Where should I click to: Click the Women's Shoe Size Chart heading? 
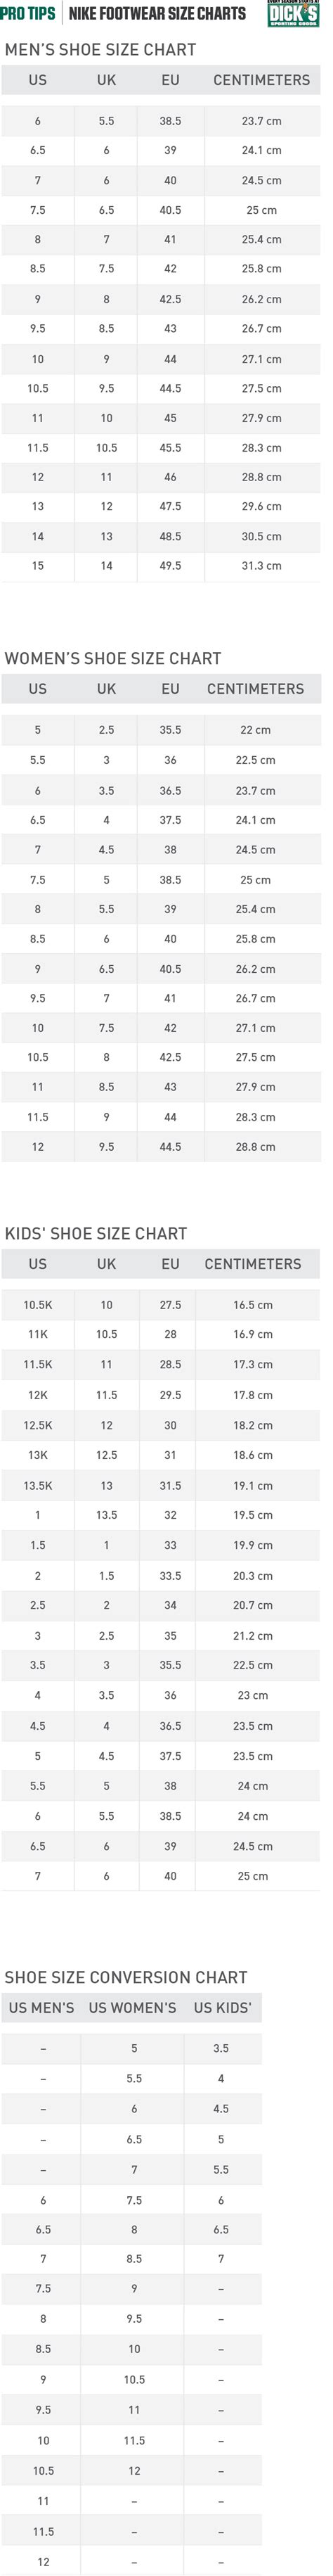click(x=113, y=658)
